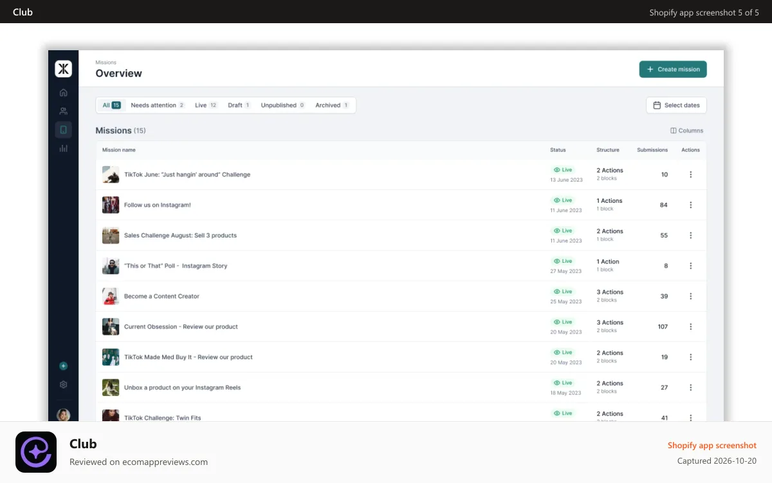This screenshot has height=483, width=772.
Task: Click thumbnail of Follow us on Instagram
Action: (111, 205)
